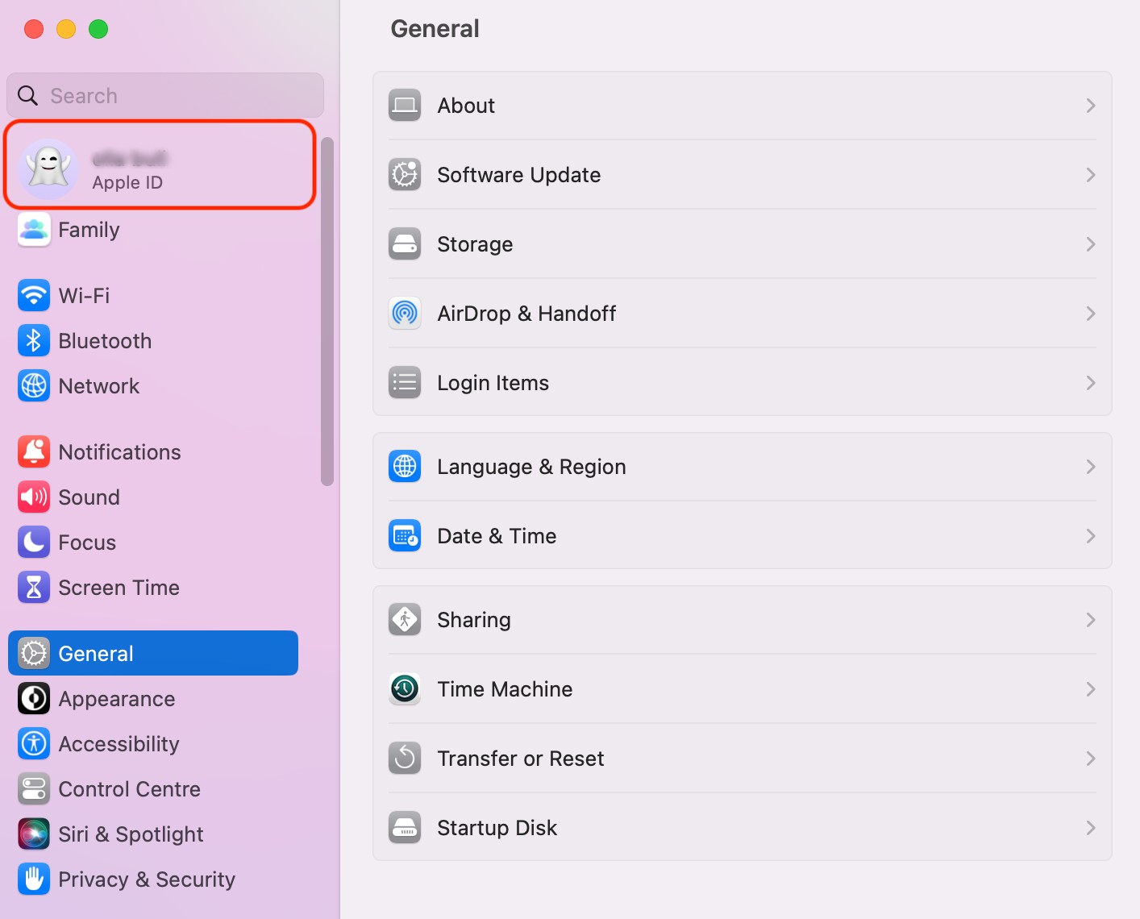Click the Bluetooth icon in sidebar
The height and width of the screenshot is (919, 1140).
pos(34,341)
